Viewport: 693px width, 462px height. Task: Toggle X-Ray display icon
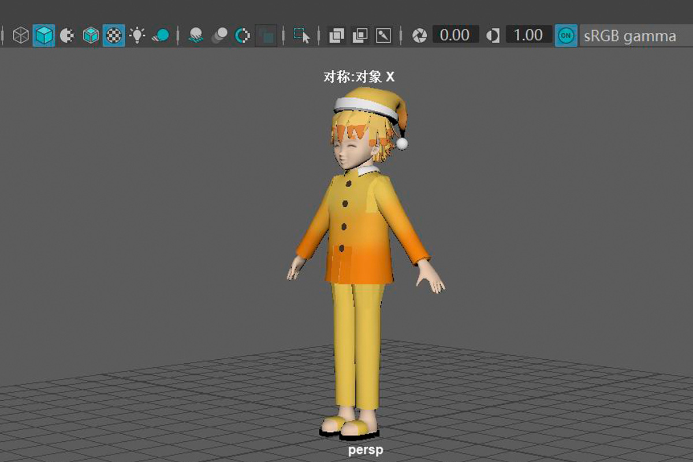(x=337, y=36)
